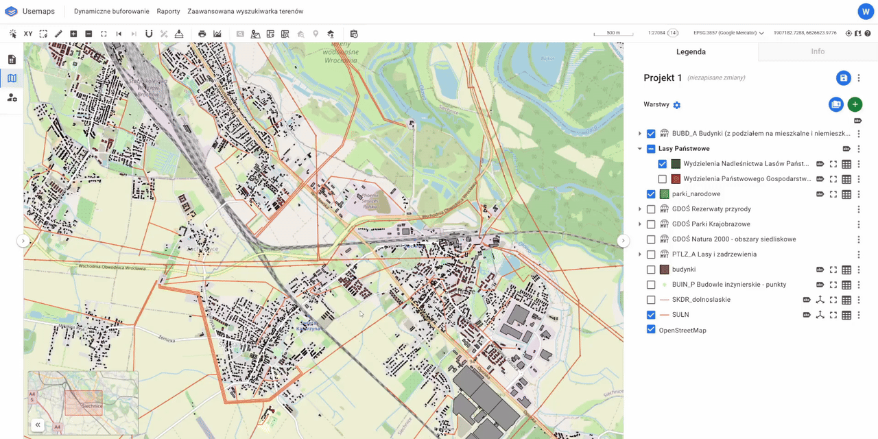Image resolution: width=878 pixels, height=439 pixels.
Task: Click the red swatch of budynki layer
Action: click(664, 270)
